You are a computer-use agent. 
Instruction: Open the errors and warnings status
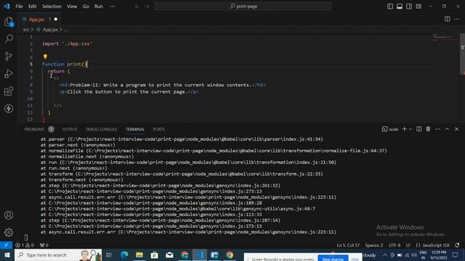(25, 245)
